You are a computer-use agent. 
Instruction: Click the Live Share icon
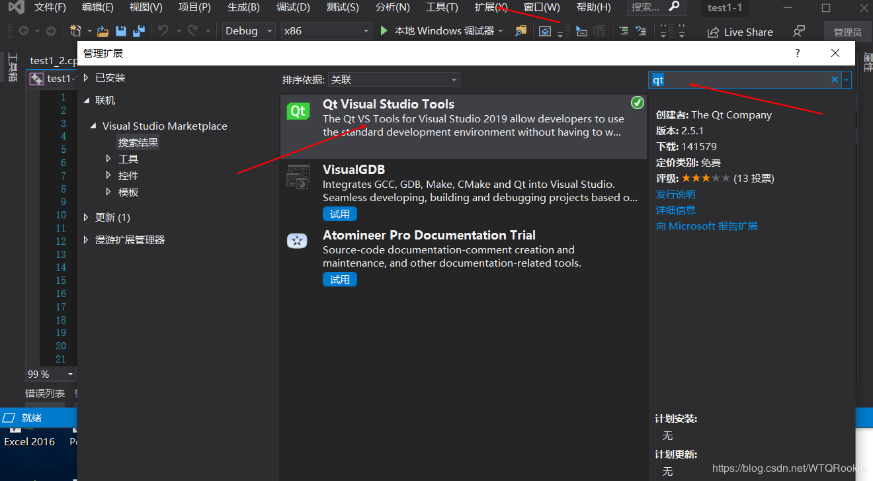tap(714, 32)
